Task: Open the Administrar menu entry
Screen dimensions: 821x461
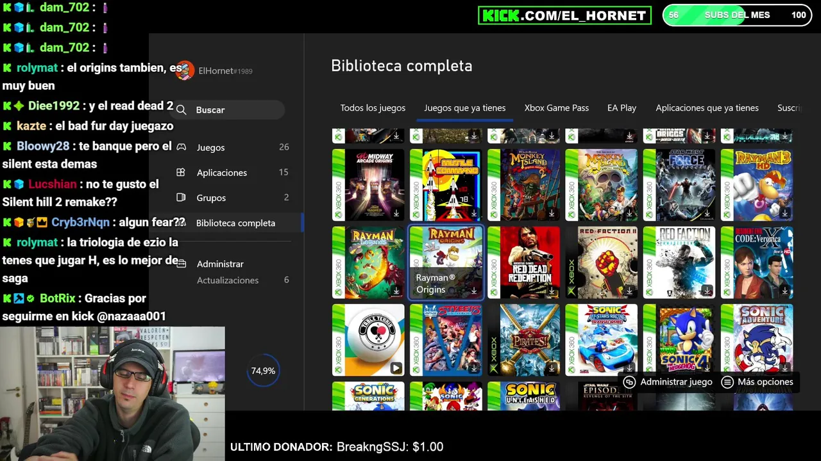Action: tap(220, 264)
